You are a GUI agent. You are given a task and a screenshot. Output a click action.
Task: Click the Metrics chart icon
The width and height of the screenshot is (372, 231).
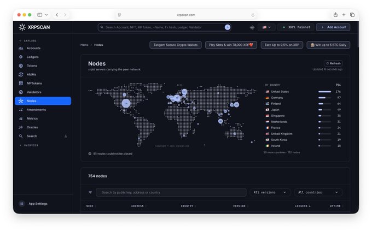click(x=21, y=119)
